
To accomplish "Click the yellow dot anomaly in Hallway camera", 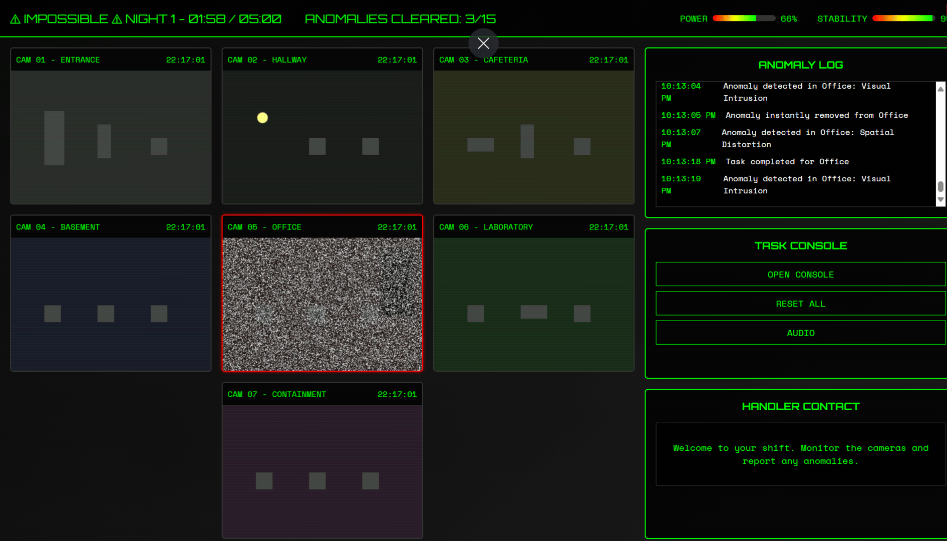I will click(262, 118).
